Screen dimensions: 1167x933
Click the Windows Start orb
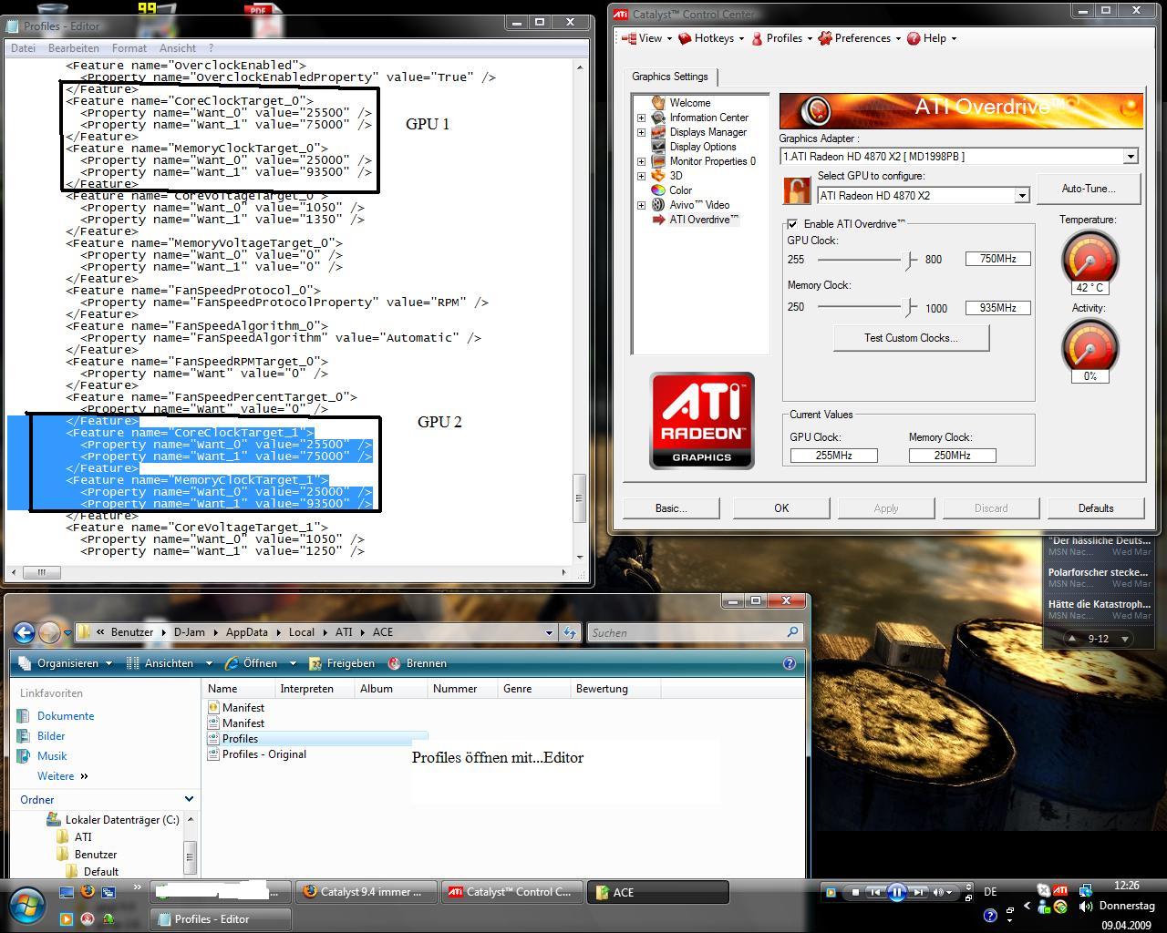coord(26,905)
